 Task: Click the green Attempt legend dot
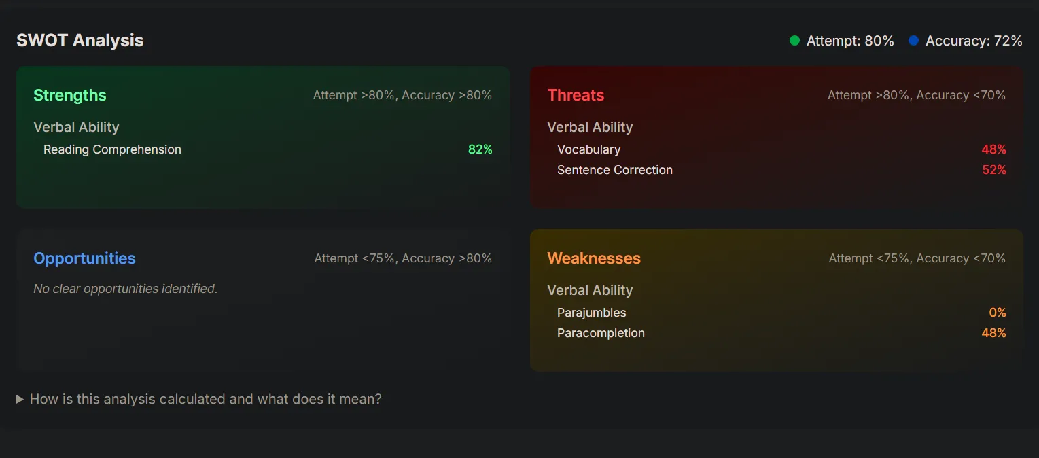click(794, 41)
